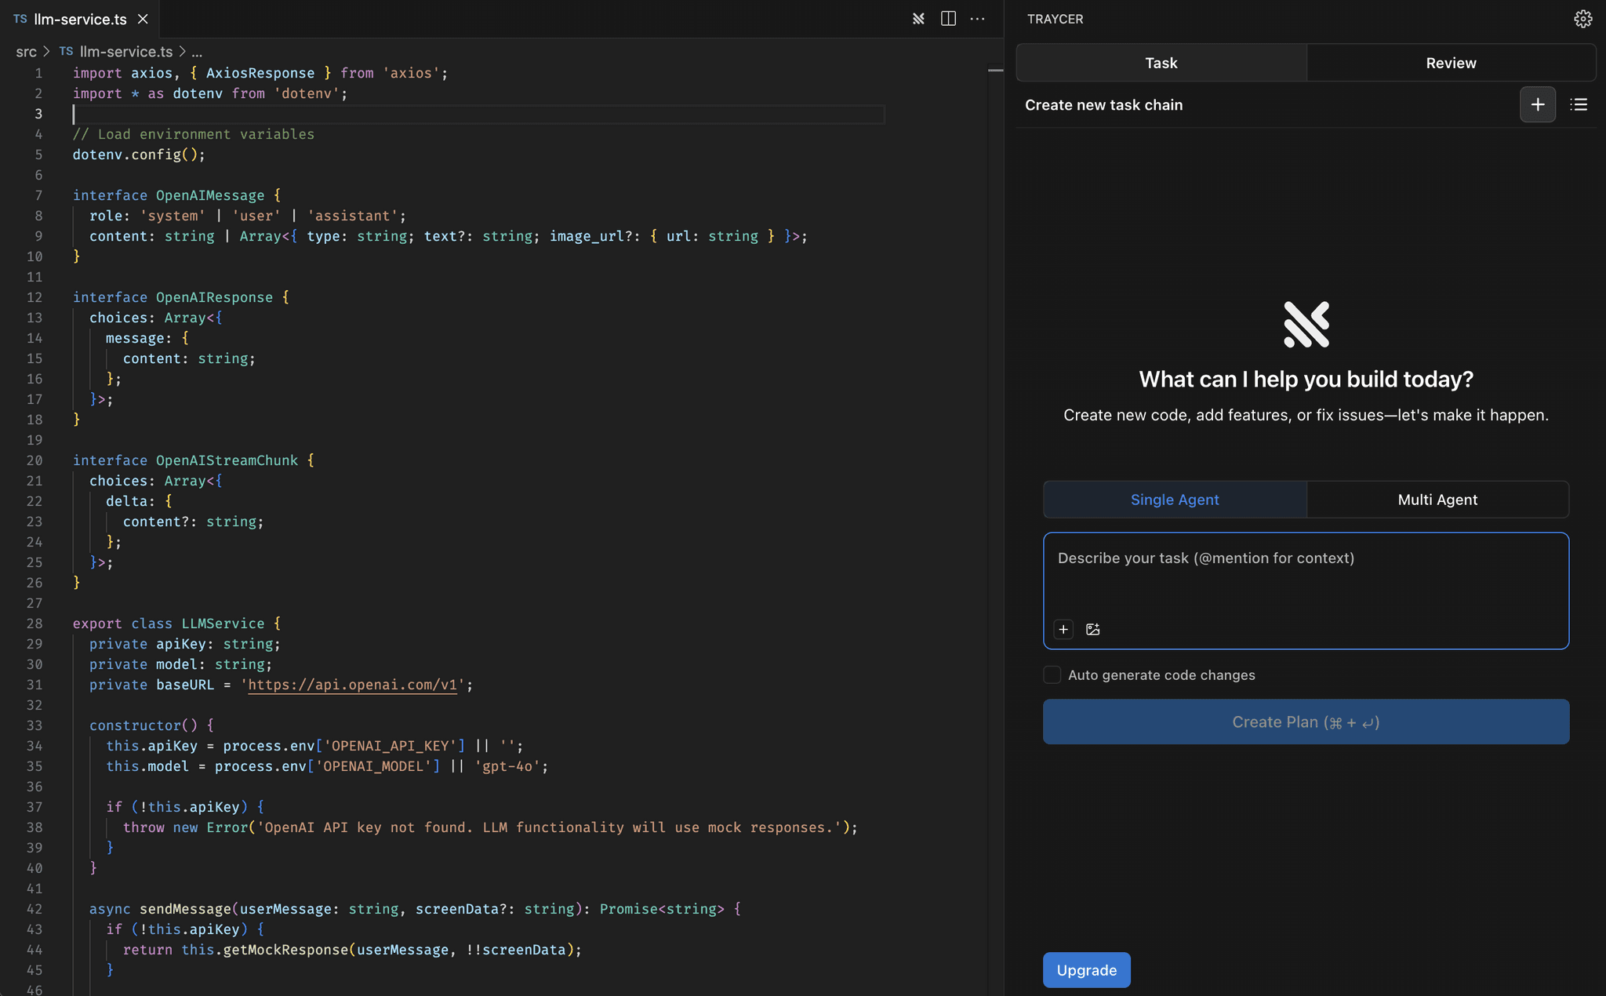Click the Upgrade button
The width and height of the screenshot is (1606, 996).
(1086, 970)
